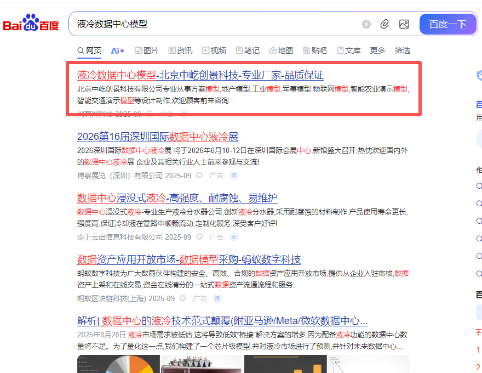Click the Baidu logo
Viewport: 482px width, 373px height.
(31, 22)
